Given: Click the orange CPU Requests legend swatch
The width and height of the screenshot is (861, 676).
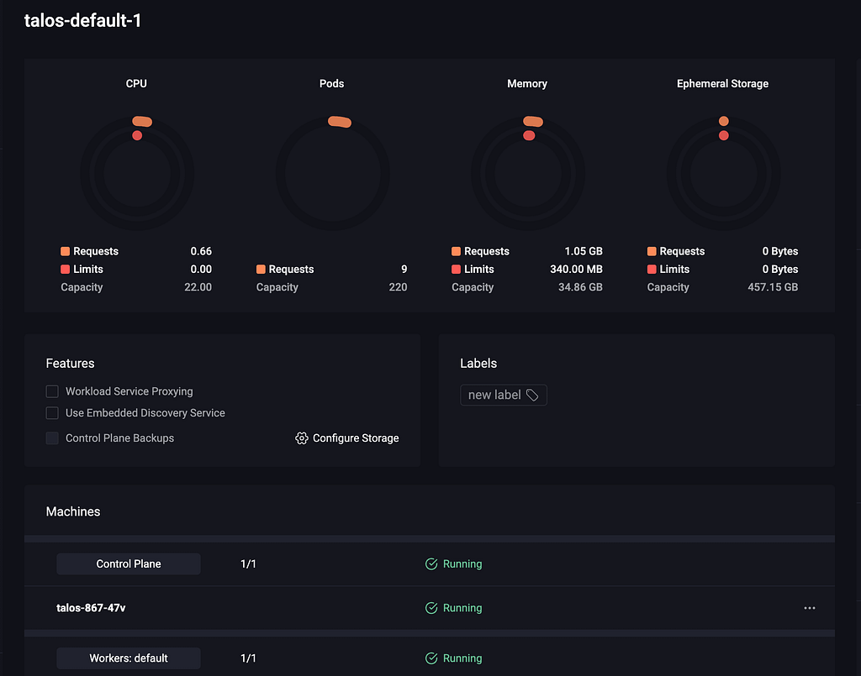Looking at the screenshot, I should (x=66, y=251).
